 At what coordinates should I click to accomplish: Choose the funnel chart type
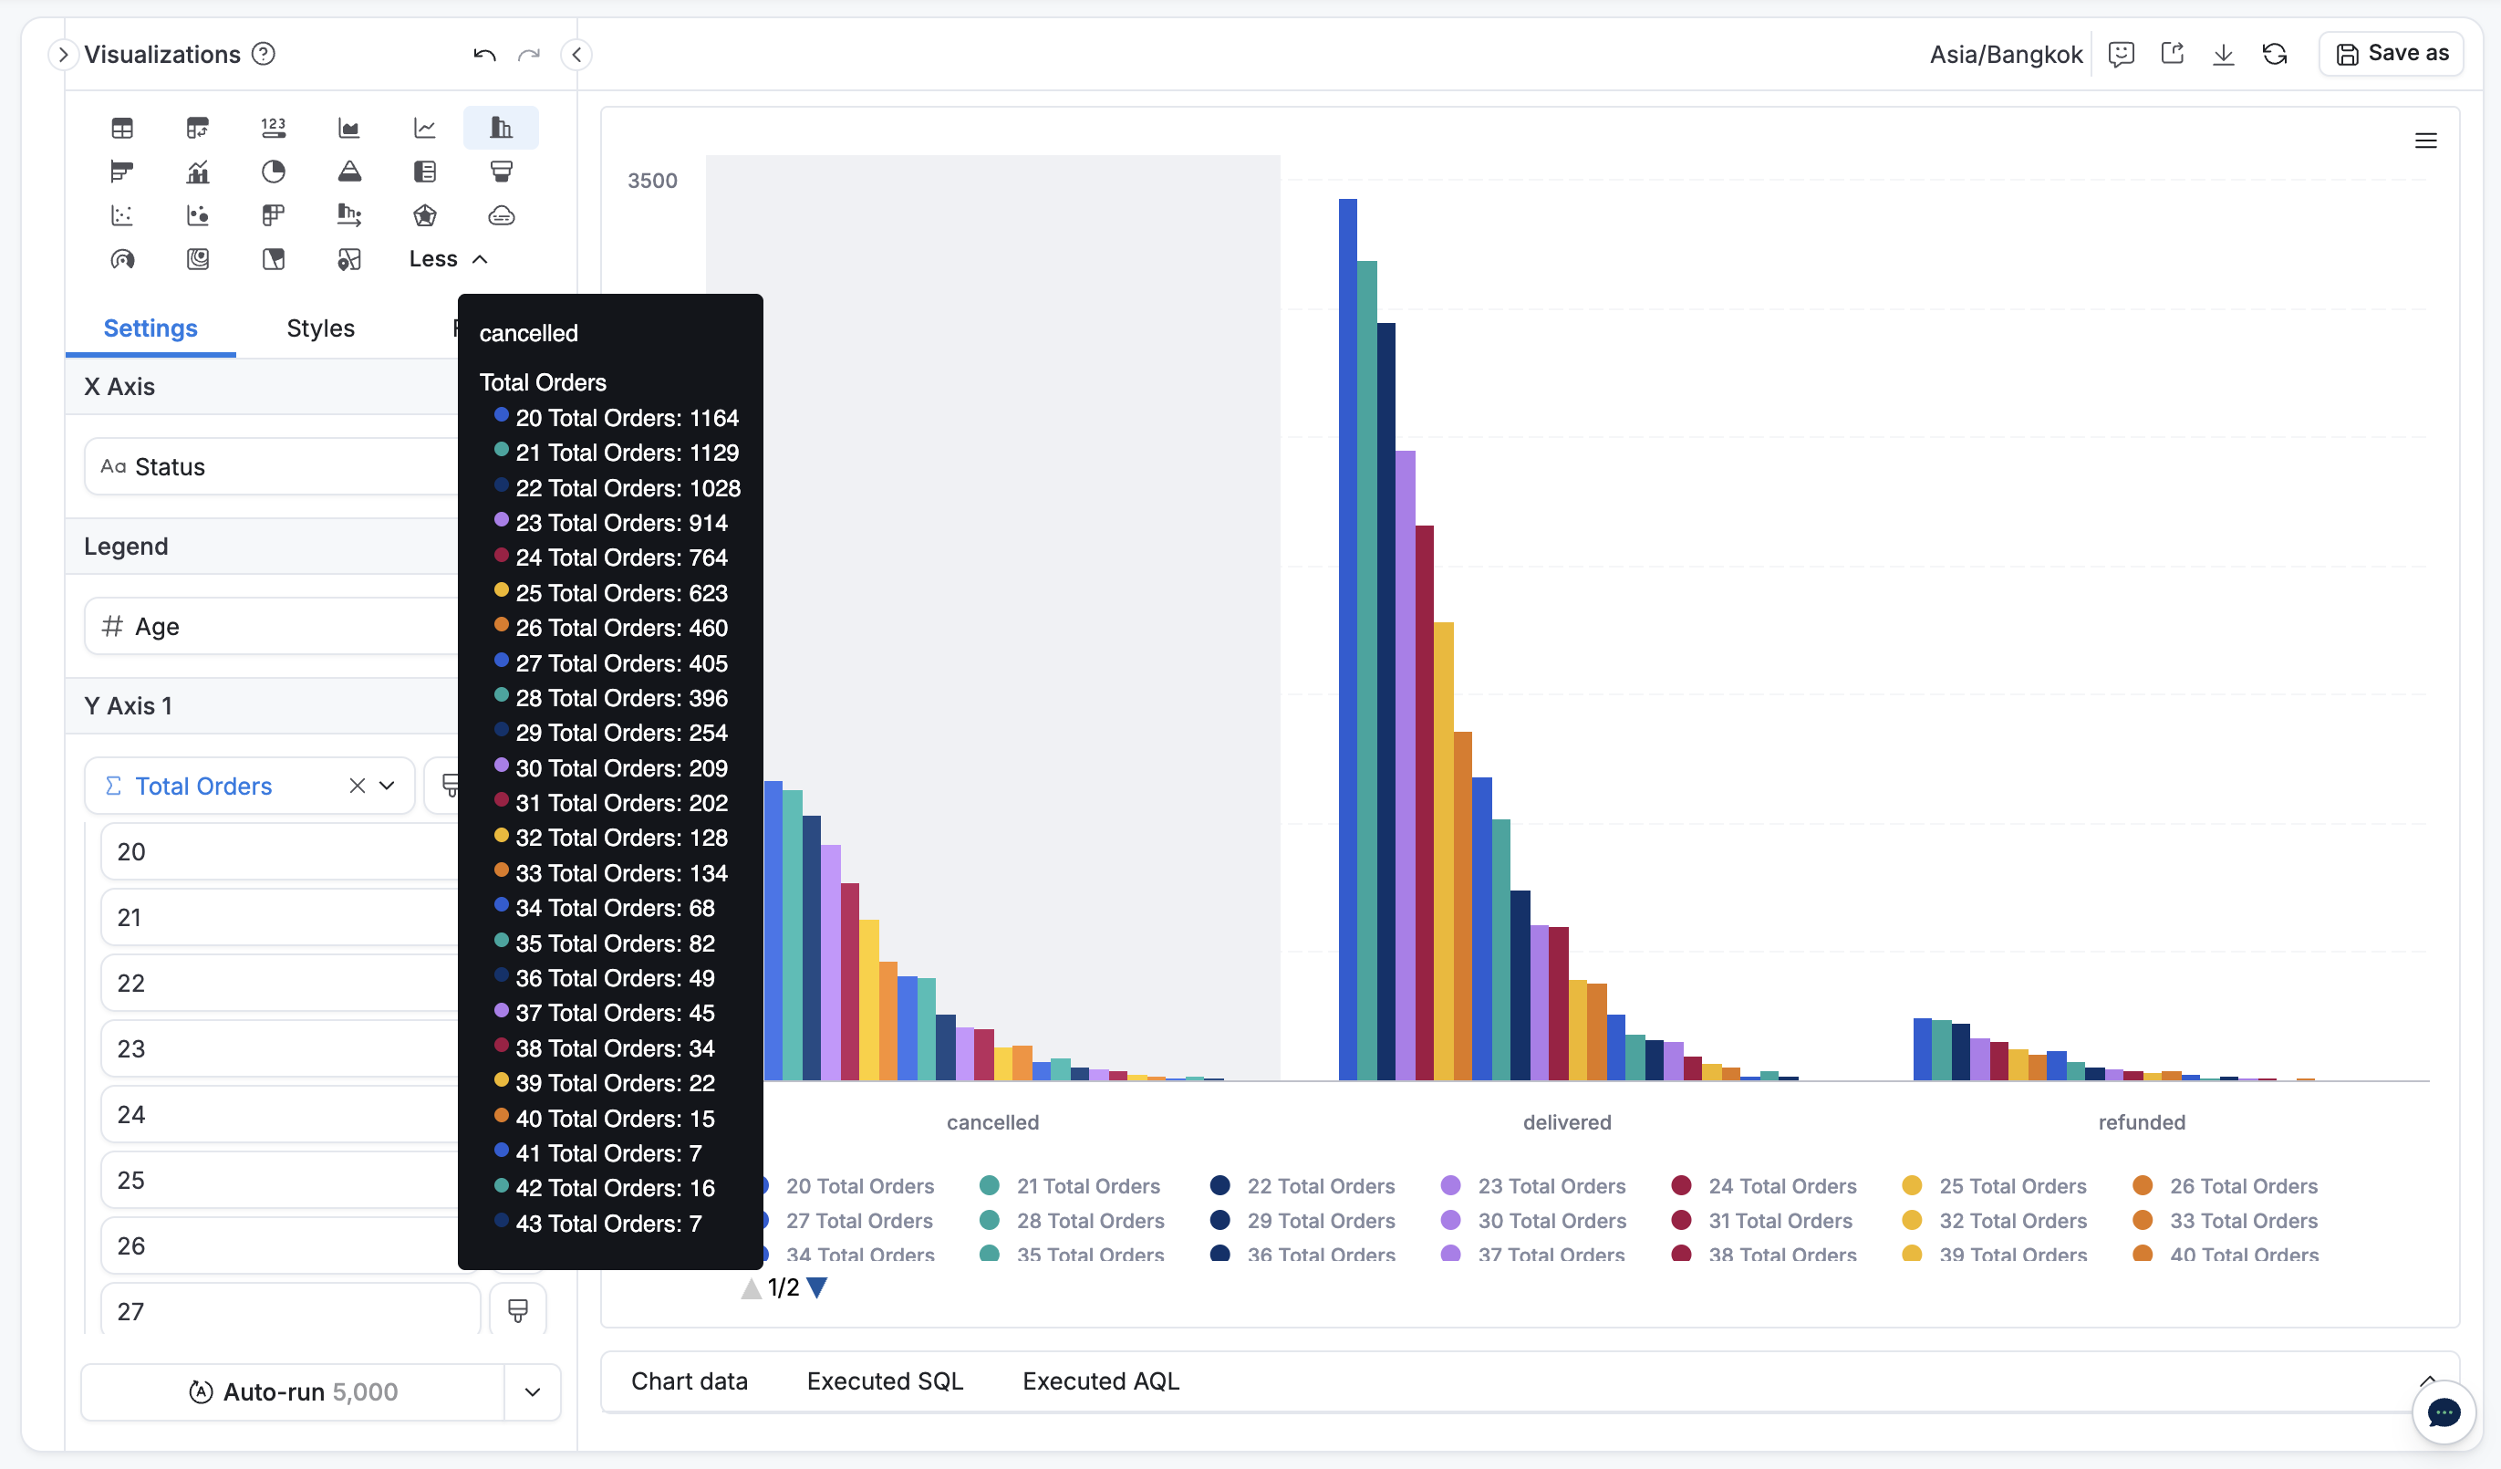click(501, 172)
